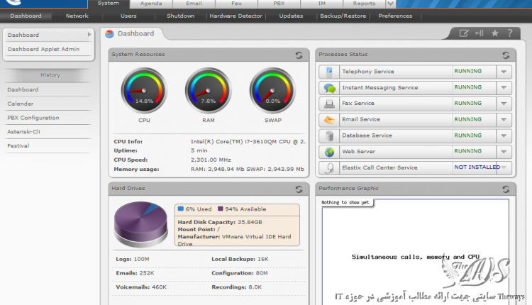The image size is (532, 305).
Task: Click the Web Server globe icon
Action: [329, 152]
